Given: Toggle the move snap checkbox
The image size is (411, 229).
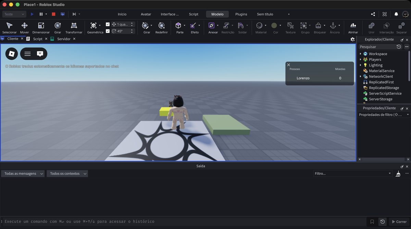Looking at the screenshot, I should click(108, 24).
